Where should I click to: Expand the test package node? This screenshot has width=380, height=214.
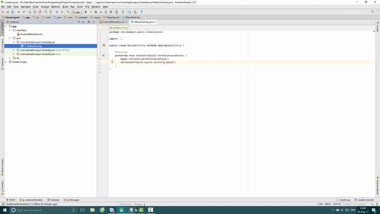[14, 54]
